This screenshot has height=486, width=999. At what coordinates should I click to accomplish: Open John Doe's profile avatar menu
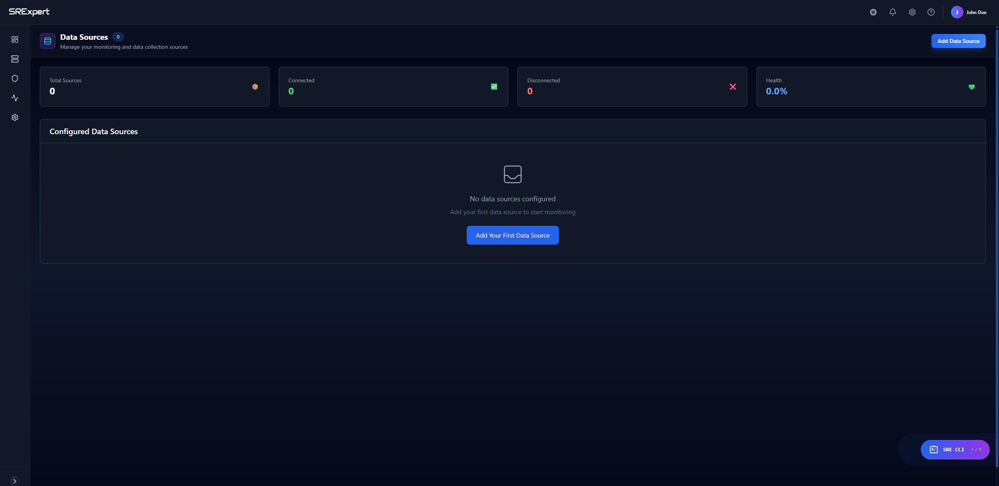click(x=957, y=12)
